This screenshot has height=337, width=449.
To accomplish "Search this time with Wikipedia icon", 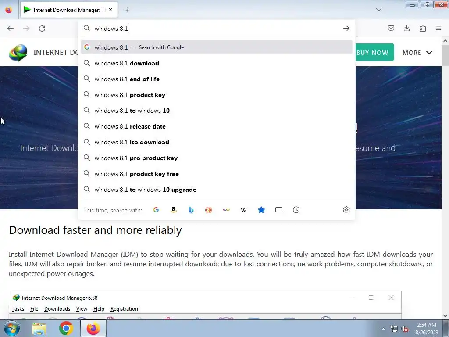I will click(244, 210).
